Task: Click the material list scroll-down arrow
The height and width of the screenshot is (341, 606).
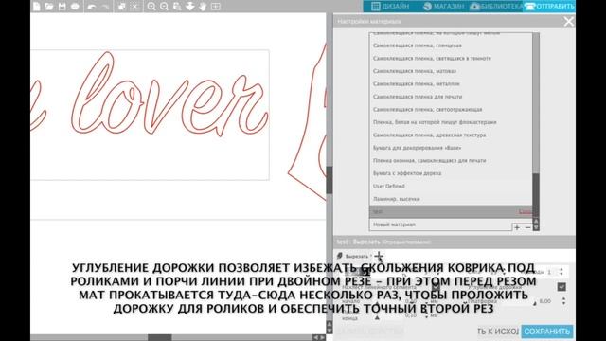Action: 536,227
